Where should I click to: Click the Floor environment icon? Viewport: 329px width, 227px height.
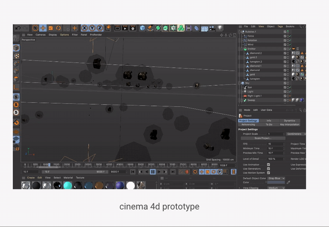(x=205, y=28)
